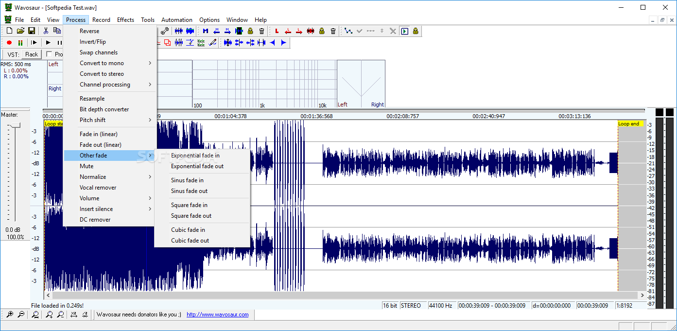Copy selection using the copy icon
The width and height of the screenshot is (677, 331).
pos(57,31)
